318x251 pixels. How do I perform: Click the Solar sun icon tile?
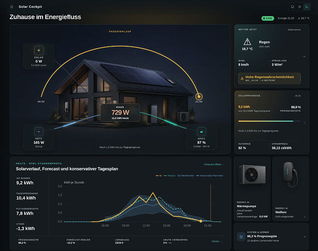(39, 50)
